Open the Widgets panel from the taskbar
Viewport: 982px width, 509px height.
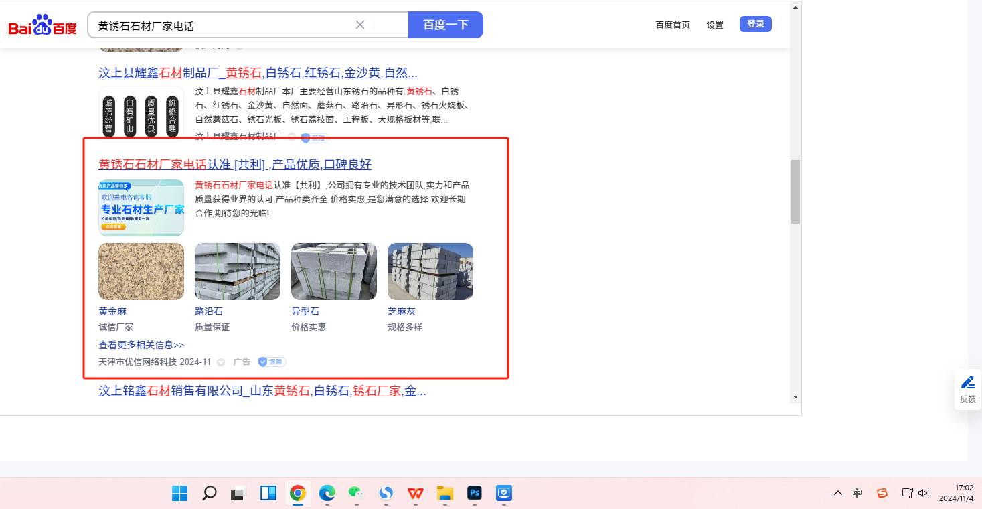(268, 494)
